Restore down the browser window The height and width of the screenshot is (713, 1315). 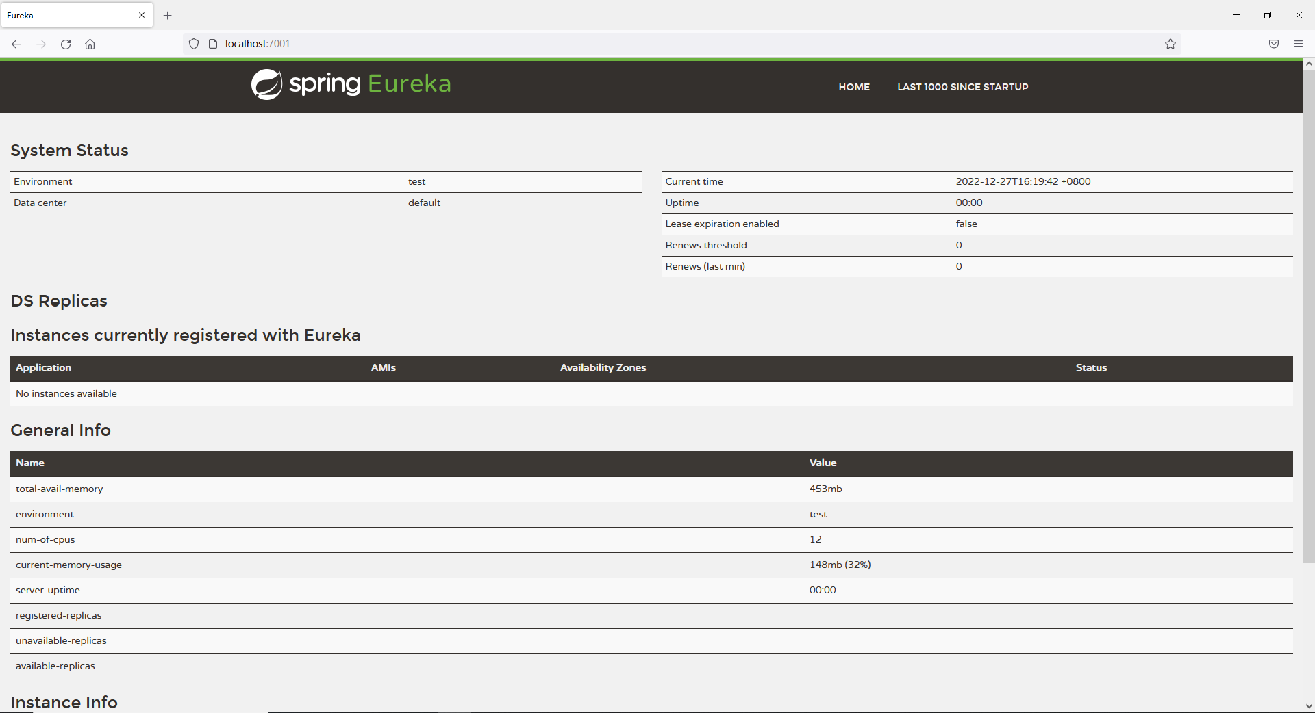[x=1268, y=15]
